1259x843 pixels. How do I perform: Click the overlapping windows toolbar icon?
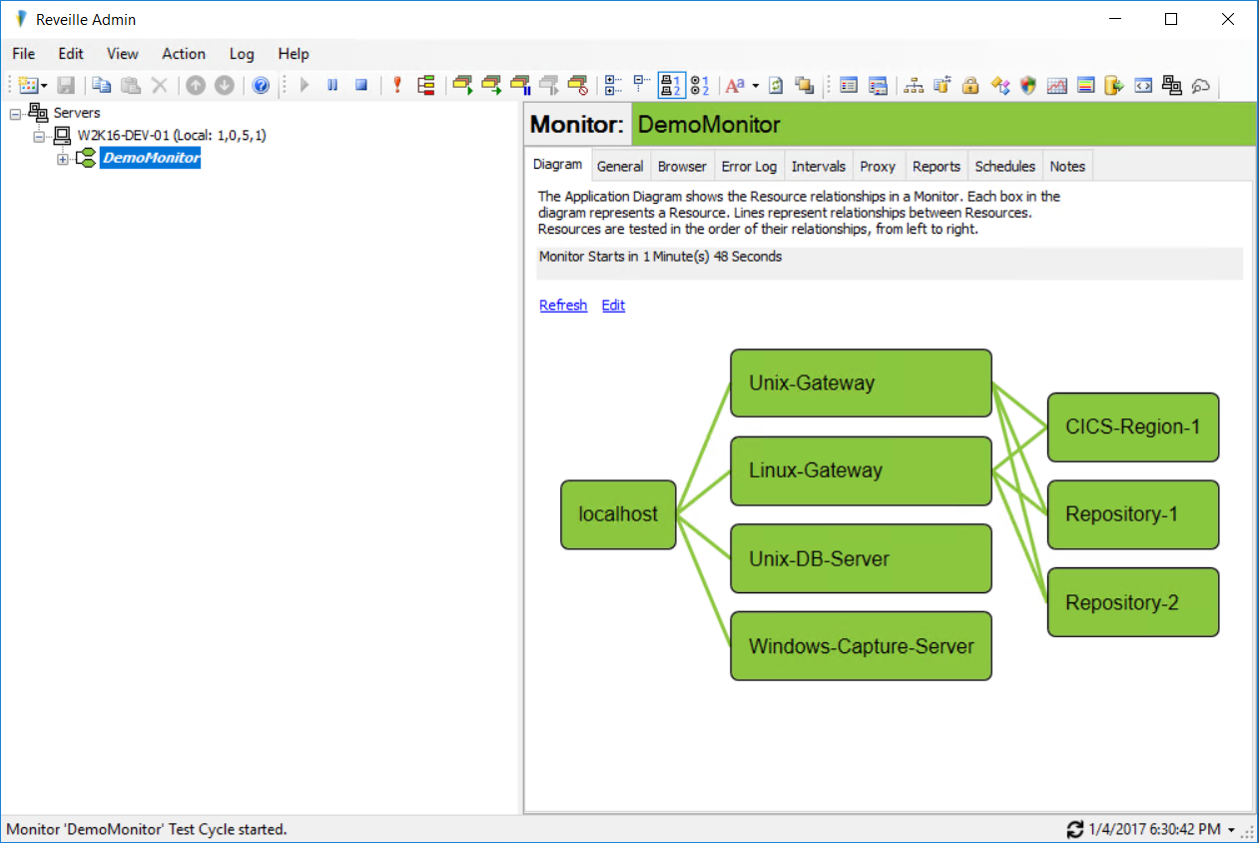(804, 86)
